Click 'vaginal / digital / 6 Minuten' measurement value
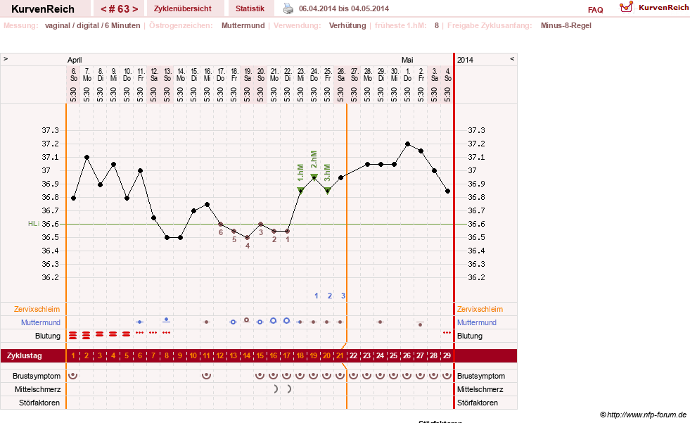Image resolution: width=690 pixels, height=423 pixels. [x=92, y=25]
